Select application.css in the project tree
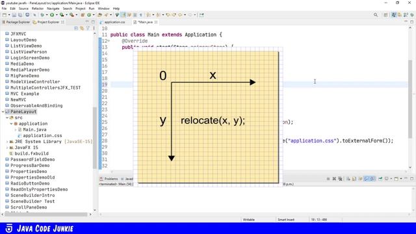 pyautogui.click(x=40, y=136)
